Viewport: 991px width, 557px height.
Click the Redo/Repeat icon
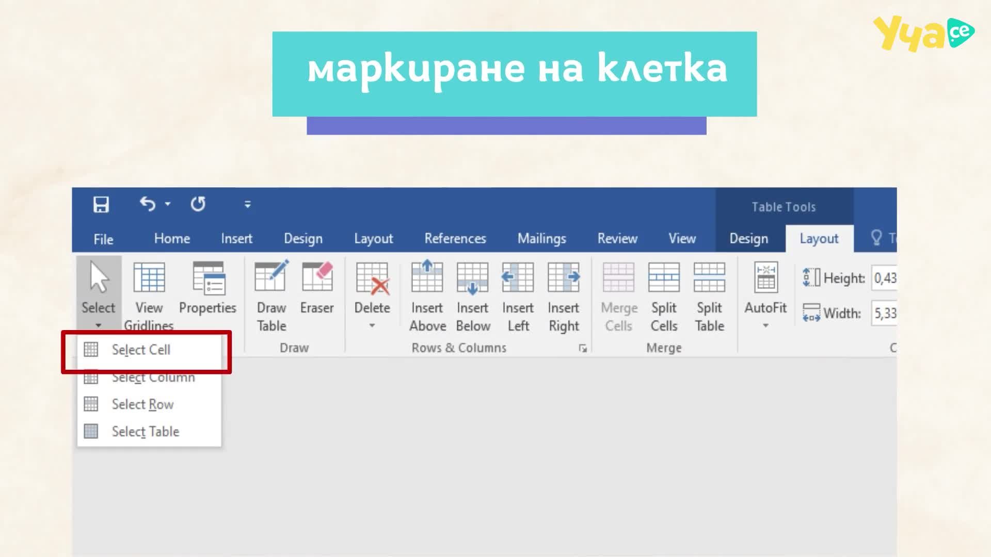(x=198, y=204)
